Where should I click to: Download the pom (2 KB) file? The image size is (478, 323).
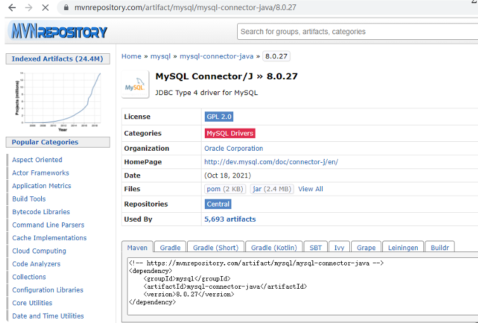point(225,189)
